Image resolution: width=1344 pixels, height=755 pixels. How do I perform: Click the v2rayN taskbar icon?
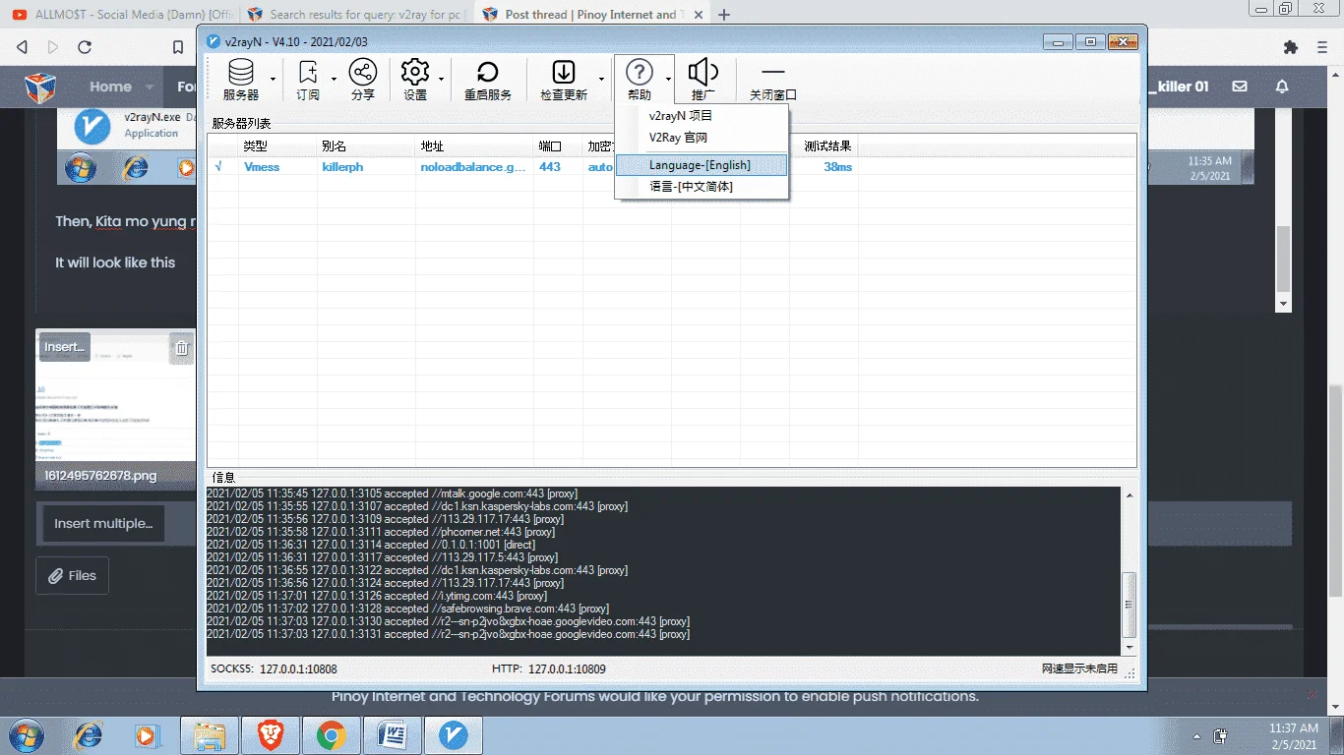pyautogui.click(x=453, y=734)
